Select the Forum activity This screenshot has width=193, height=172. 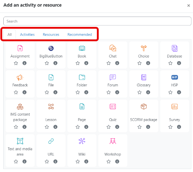click(x=113, y=81)
